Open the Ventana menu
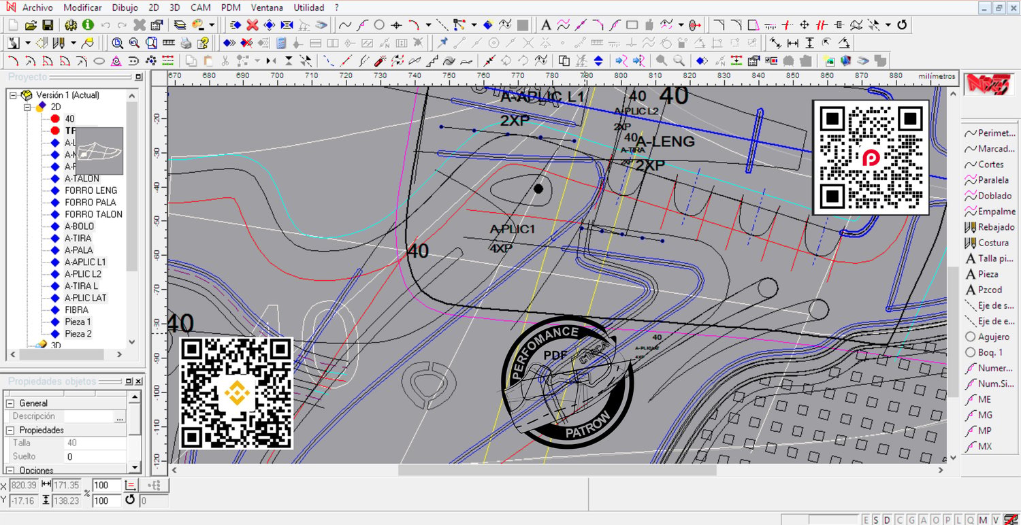This screenshot has height=525, width=1021. point(267,7)
